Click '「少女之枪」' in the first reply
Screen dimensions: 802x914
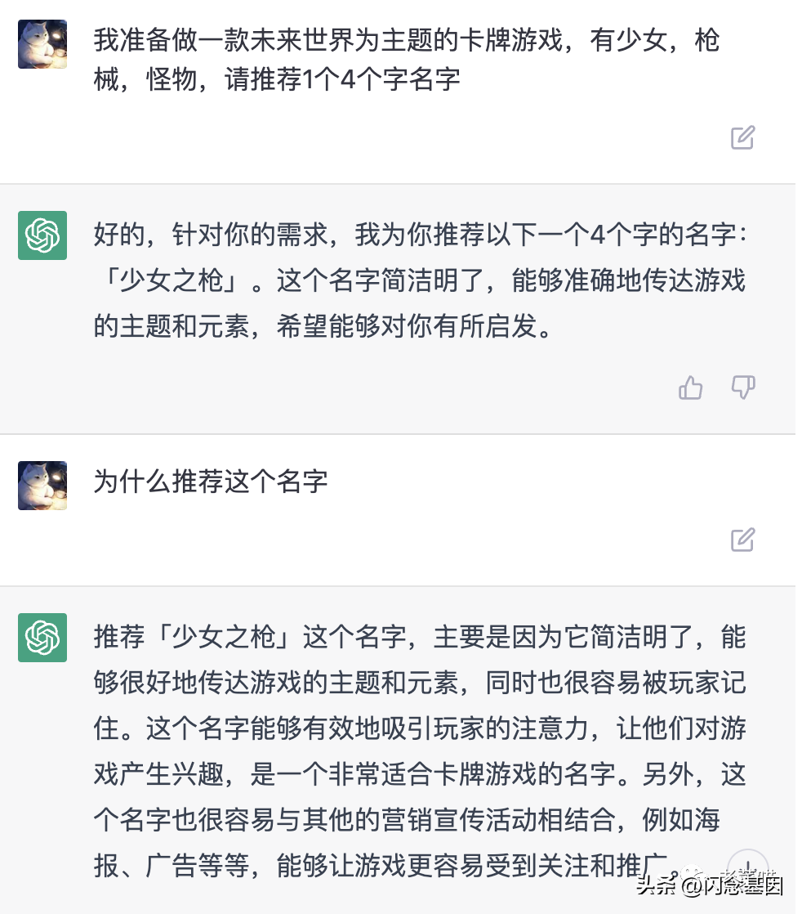tap(172, 281)
